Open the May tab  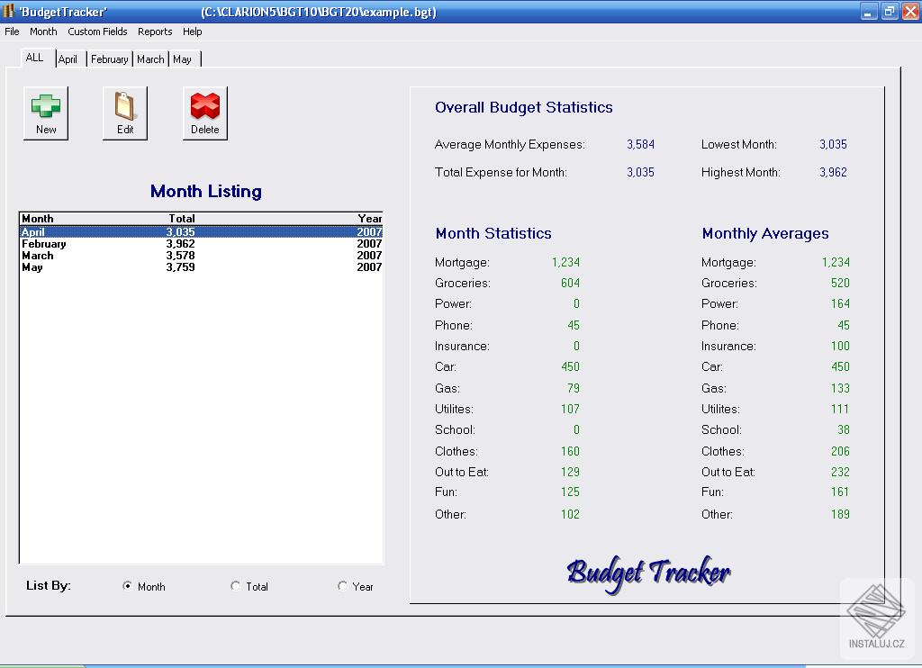183,59
